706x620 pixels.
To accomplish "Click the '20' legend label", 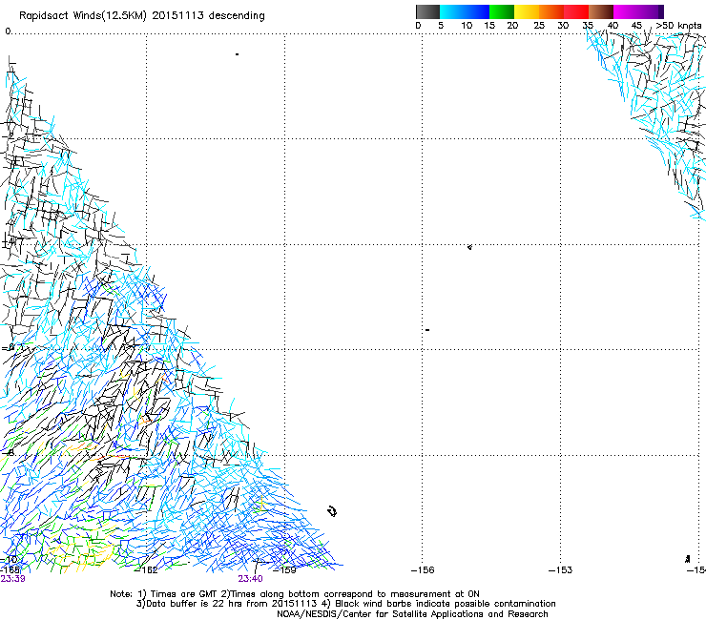I will (x=512, y=26).
